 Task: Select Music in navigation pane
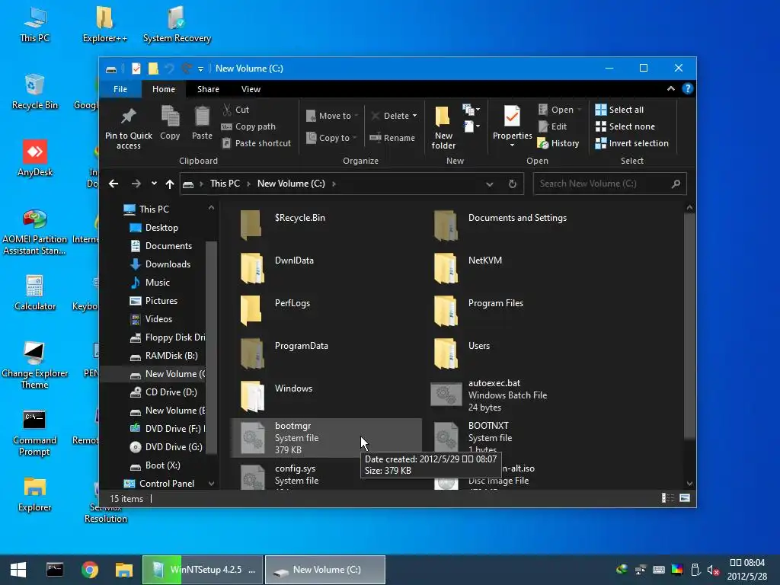157,283
